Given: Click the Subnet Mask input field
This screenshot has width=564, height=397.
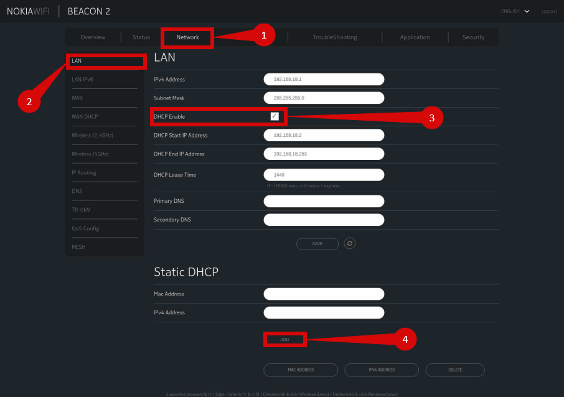Looking at the screenshot, I should tap(324, 98).
